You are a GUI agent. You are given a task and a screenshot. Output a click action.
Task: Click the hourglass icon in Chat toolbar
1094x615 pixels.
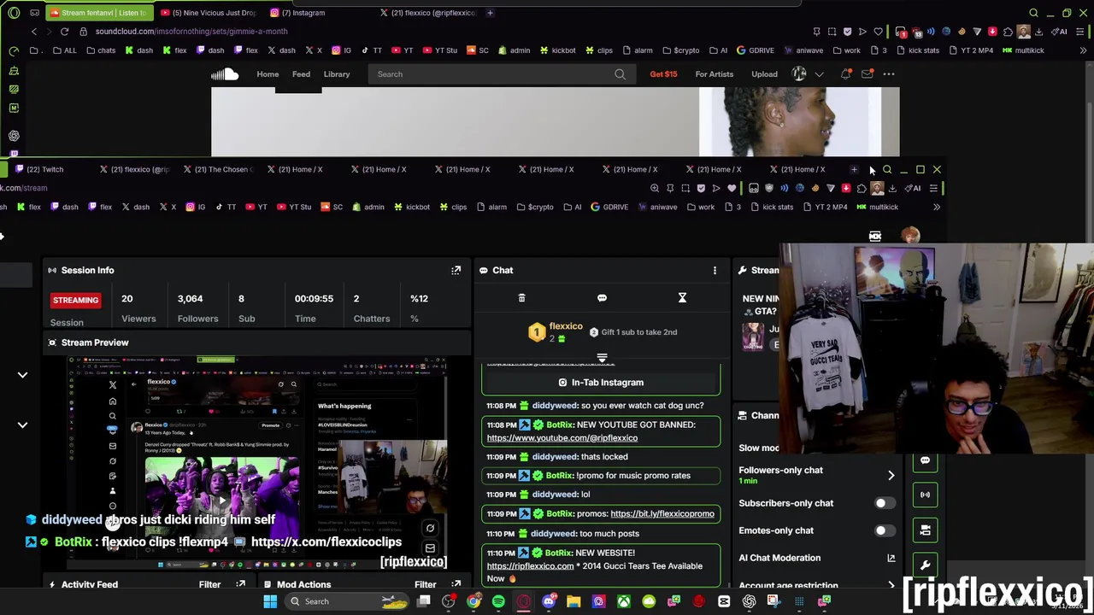coord(682,298)
